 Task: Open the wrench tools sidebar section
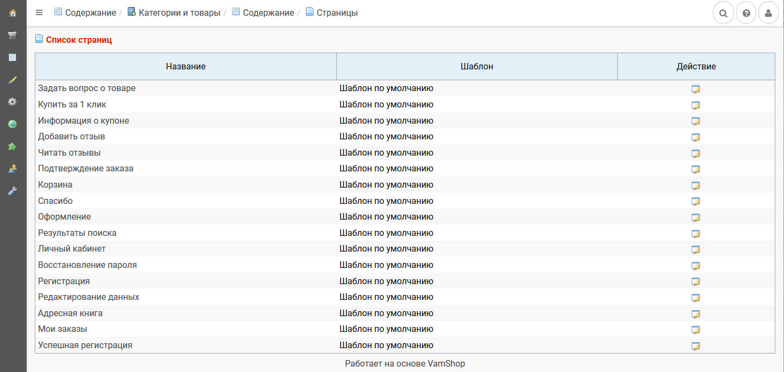pos(12,191)
